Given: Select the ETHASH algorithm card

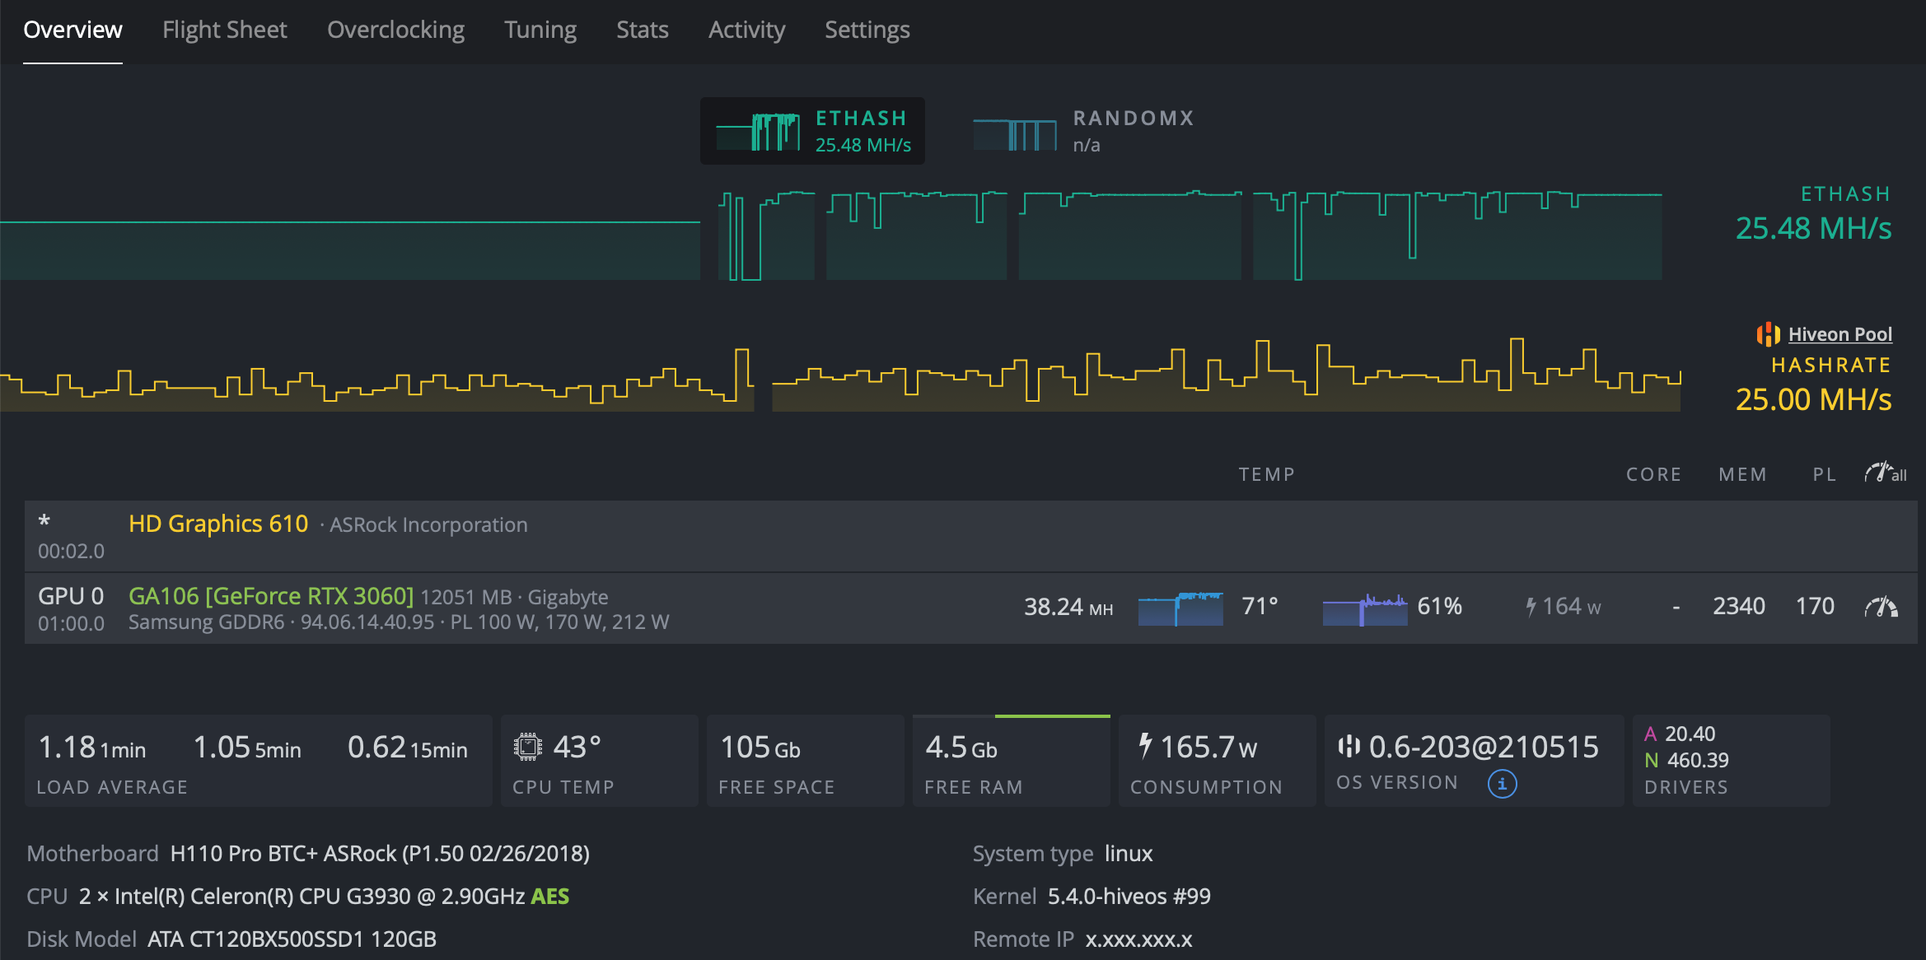Looking at the screenshot, I should coord(812,131).
